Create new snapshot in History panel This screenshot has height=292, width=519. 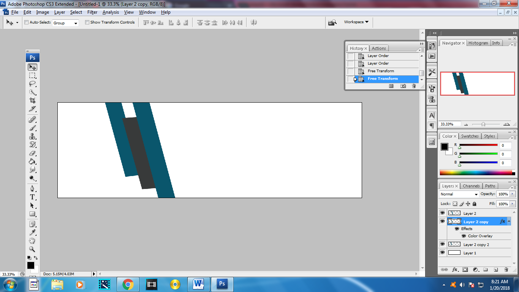tap(403, 86)
